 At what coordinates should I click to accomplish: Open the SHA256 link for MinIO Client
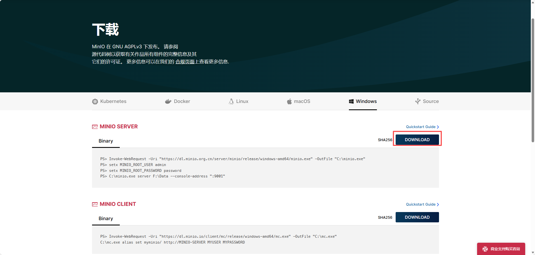pos(385,218)
